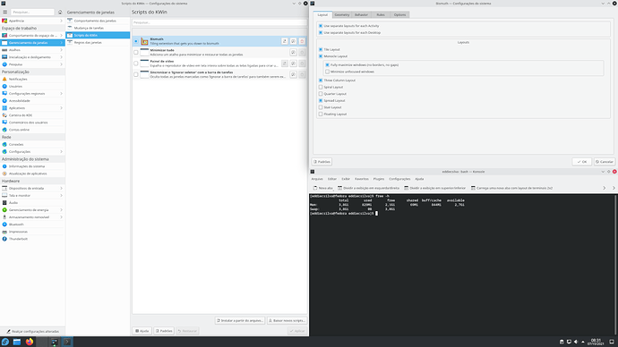Screen dimensions: 618x347
Task: Click Cancelar in Bismuth settings dialog
Action: pyautogui.click(x=605, y=162)
